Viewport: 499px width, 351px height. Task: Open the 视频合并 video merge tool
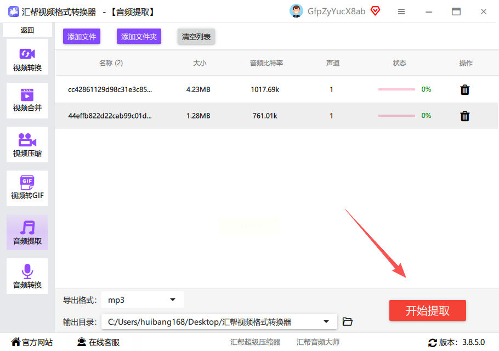coord(27,100)
